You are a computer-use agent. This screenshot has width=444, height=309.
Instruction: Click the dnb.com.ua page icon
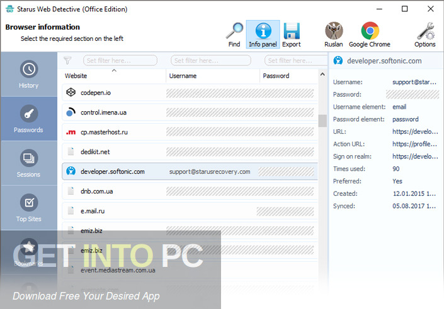[71, 191]
